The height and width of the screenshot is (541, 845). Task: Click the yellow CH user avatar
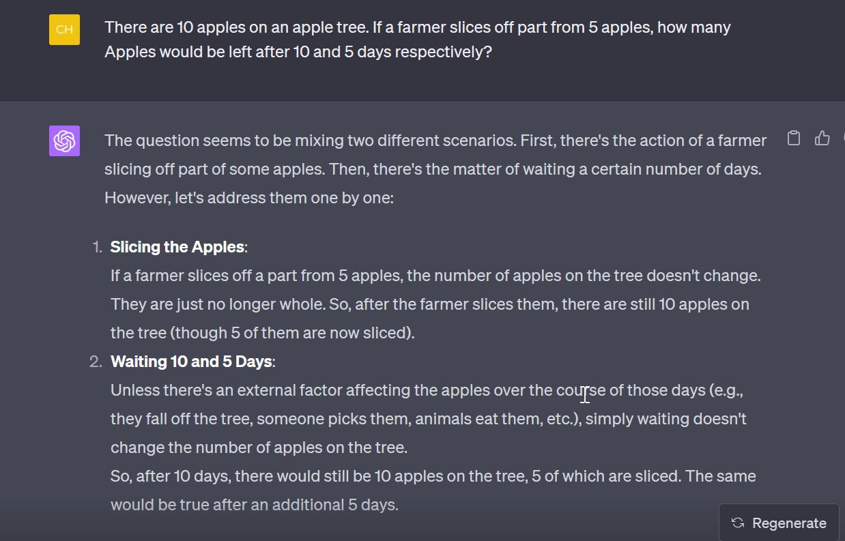[64, 30]
